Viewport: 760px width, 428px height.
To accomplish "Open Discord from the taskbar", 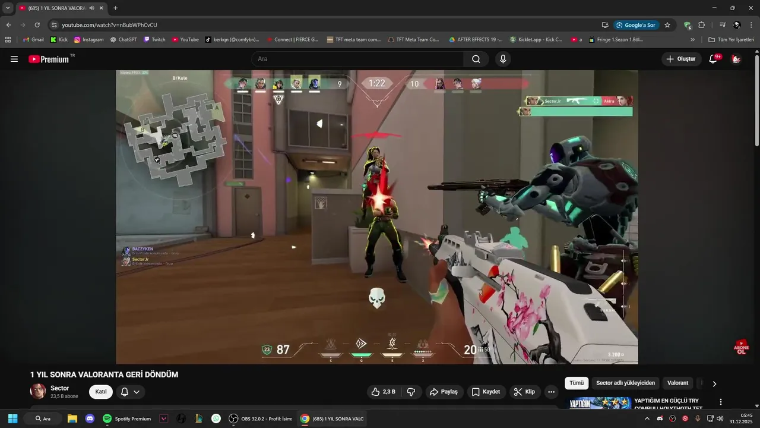I will coord(90,418).
